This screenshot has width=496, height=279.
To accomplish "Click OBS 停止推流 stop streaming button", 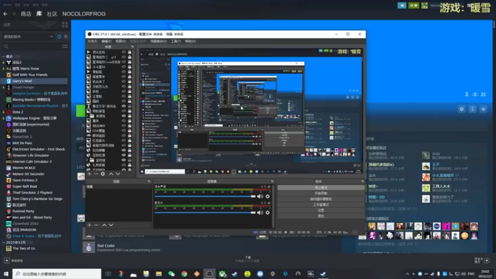I will 321,188.
